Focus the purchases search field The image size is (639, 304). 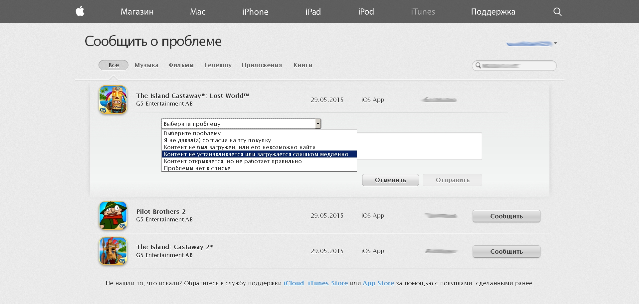514,66
